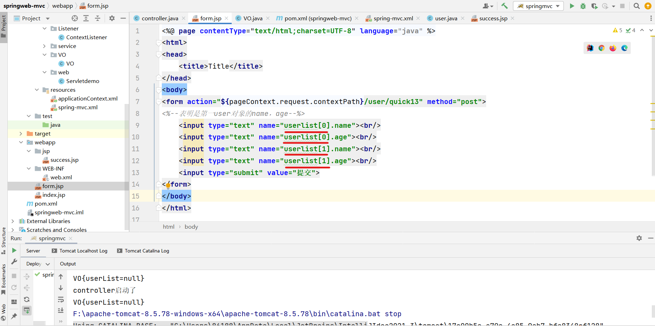Preview form.jsp in Firefox browser icon
Image resolution: width=655 pixels, height=326 pixels.
(x=613, y=48)
